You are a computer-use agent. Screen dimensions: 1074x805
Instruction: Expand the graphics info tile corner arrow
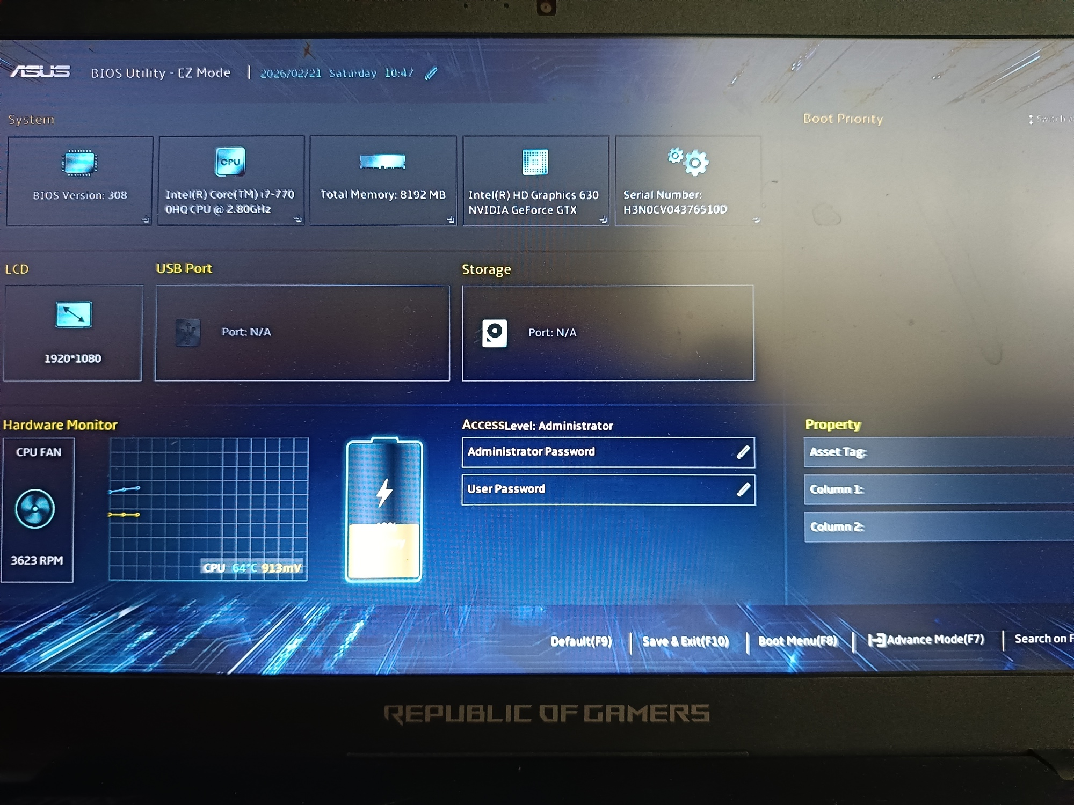(603, 219)
